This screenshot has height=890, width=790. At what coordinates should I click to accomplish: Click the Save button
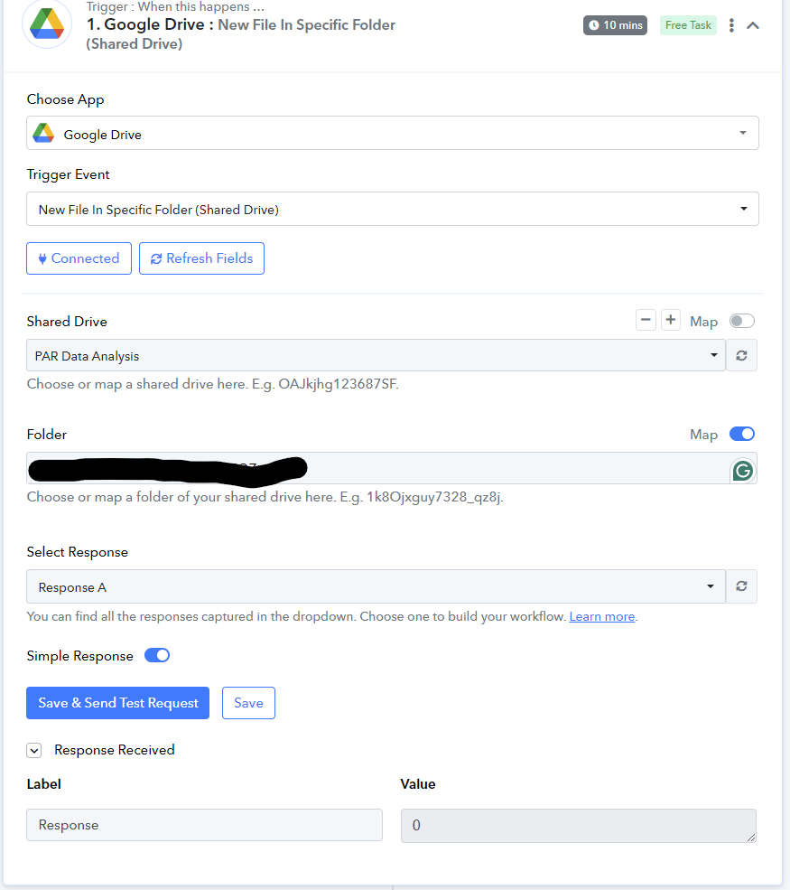pos(248,703)
